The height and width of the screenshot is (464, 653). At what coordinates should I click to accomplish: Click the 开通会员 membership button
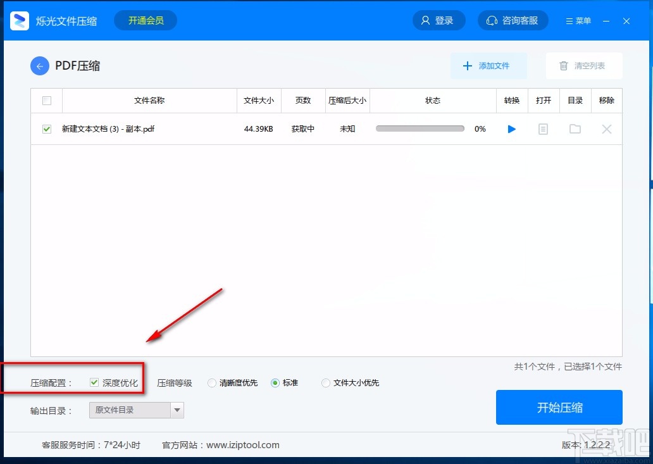pos(146,20)
